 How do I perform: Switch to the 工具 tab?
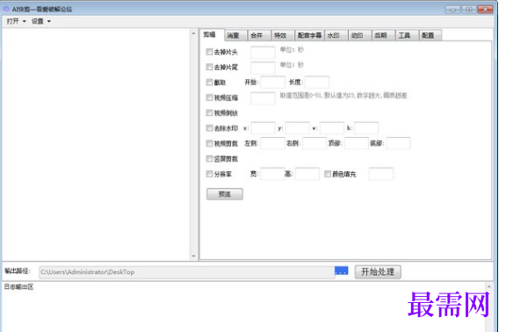(x=407, y=35)
